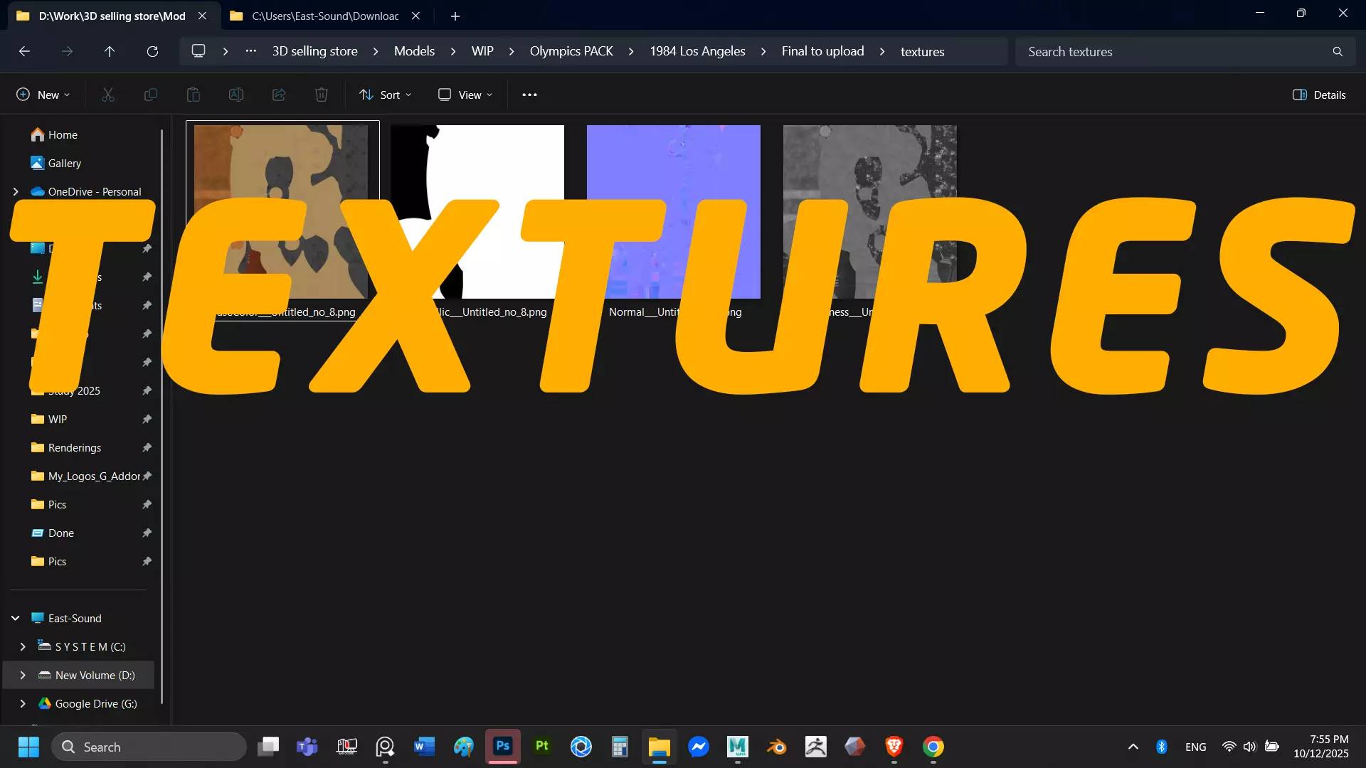
Task: Expand the New Volume (D:) tree node
Action: (x=23, y=675)
